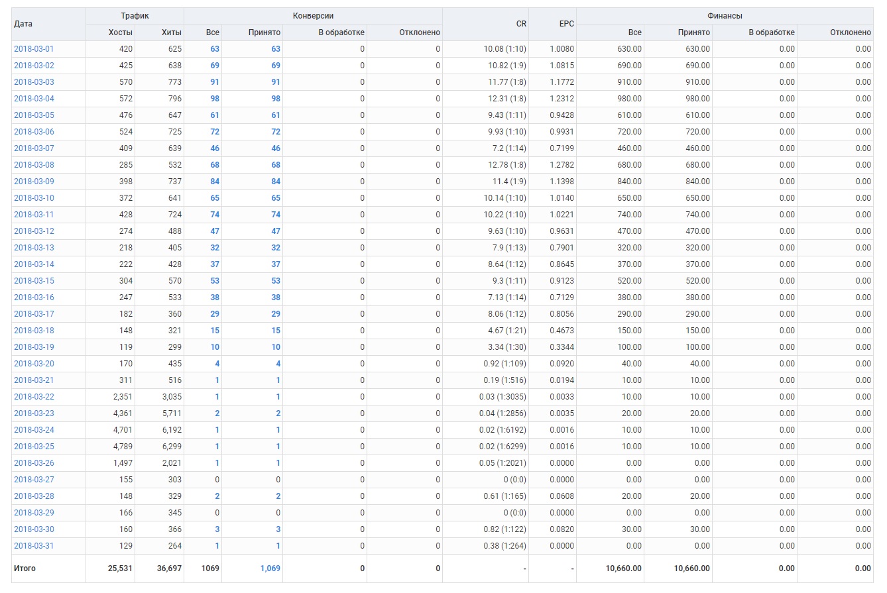
Task: Click the Хиты column header
Action: (171, 32)
